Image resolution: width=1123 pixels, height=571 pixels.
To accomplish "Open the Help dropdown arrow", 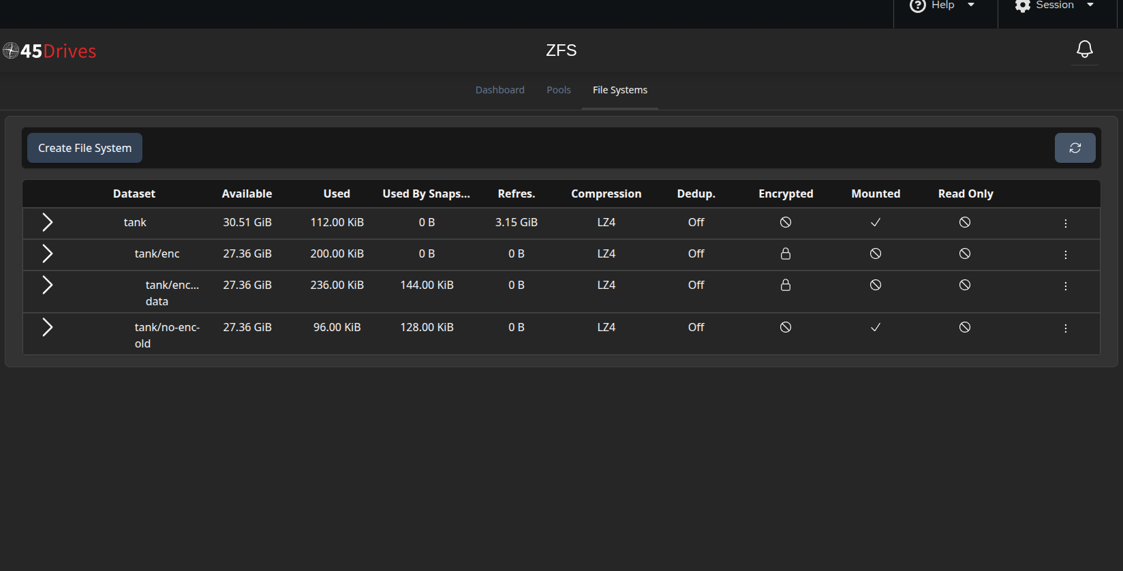I will coord(971,5).
